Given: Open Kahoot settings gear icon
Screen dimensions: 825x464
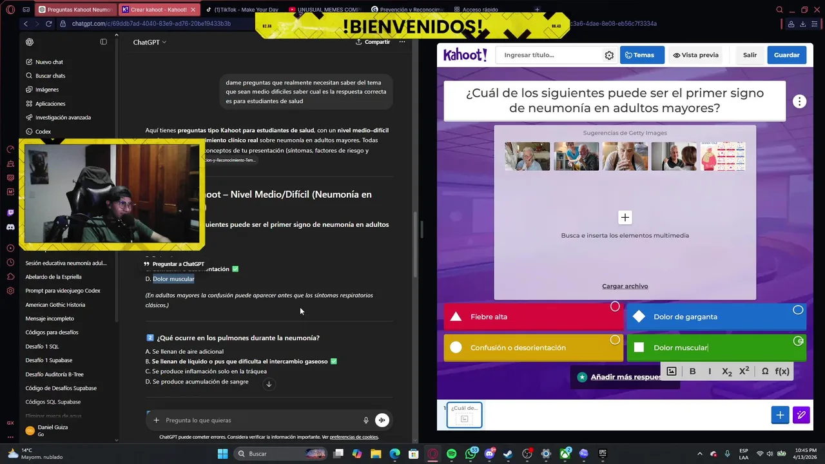Looking at the screenshot, I should pyautogui.click(x=609, y=55).
